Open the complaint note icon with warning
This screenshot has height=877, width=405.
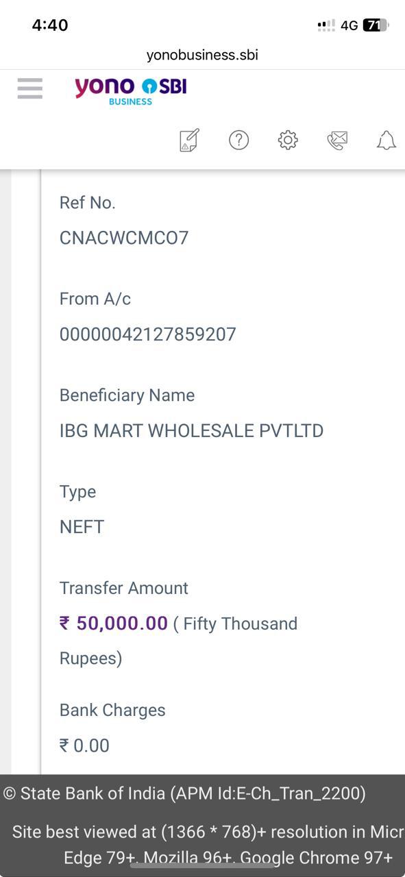tap(189, 140)
